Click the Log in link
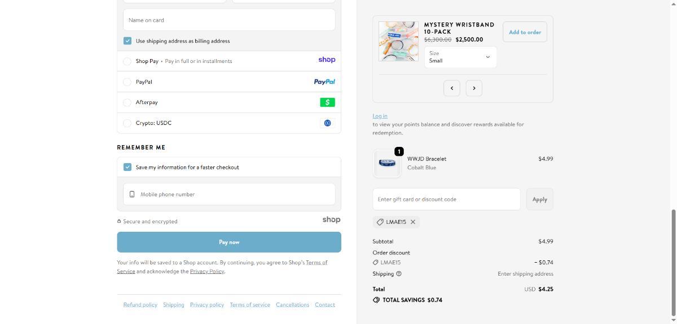677x324 pixels. pyautogui.click(x=380, y=116)
